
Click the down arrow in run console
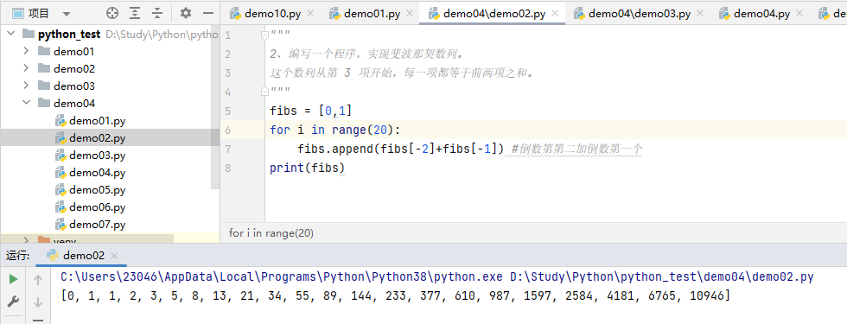click(38, 302)
